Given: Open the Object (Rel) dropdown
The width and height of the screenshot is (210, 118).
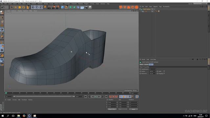Looking at the screenshot, I should pyautogui.click(x=112, y=109).
